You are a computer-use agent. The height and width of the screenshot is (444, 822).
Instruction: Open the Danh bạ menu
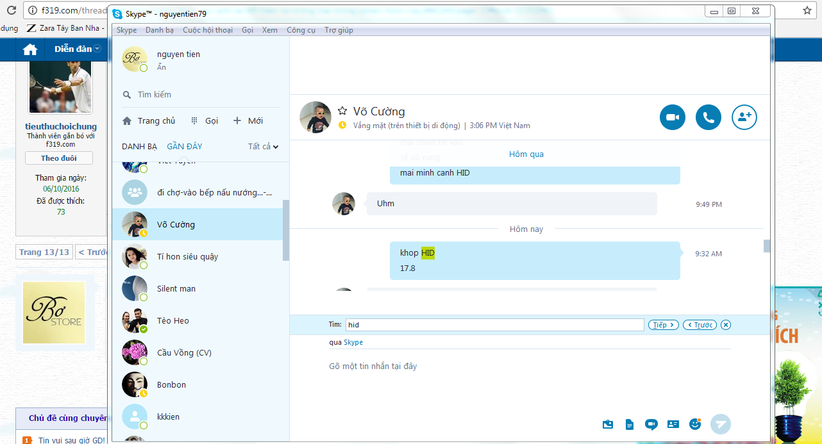click(160, 30)
